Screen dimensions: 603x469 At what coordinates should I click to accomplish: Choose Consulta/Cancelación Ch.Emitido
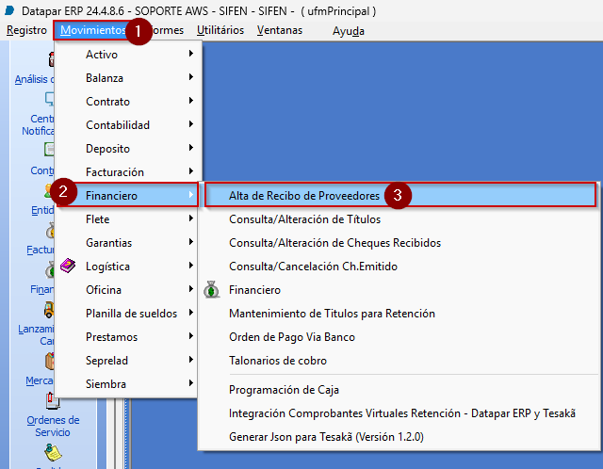(x=399, y=266)
